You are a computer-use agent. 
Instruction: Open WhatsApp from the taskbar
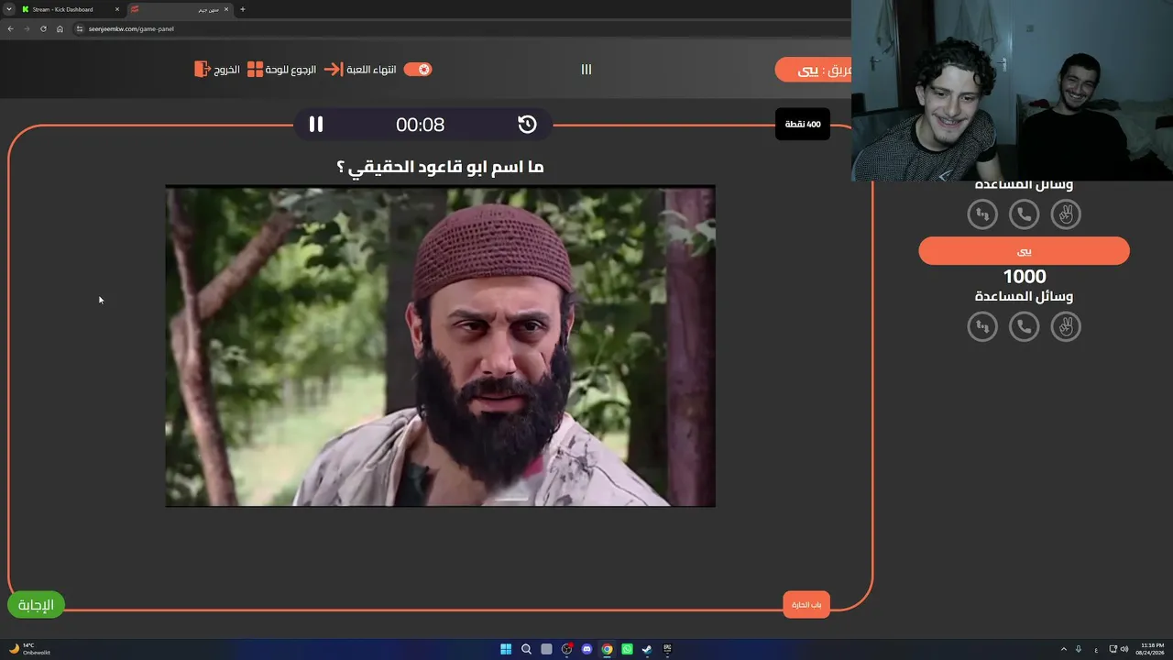coord(627,649)
